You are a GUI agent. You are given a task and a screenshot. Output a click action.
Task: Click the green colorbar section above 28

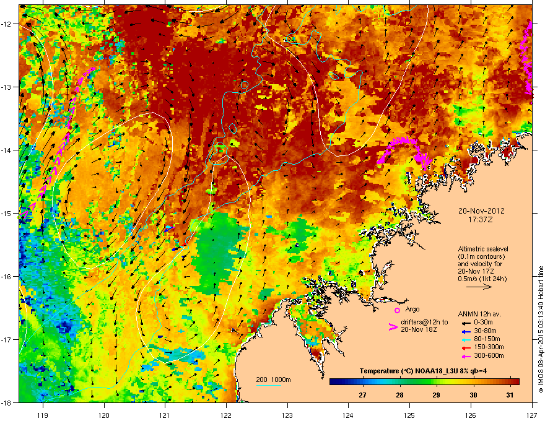[x=399, y=382]
